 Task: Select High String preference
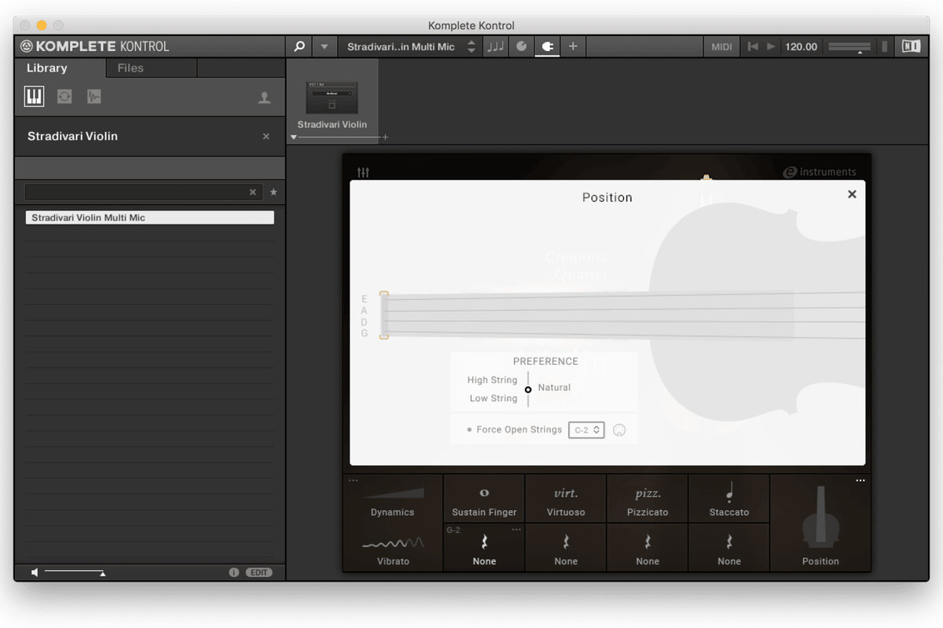tap(492, 380)
